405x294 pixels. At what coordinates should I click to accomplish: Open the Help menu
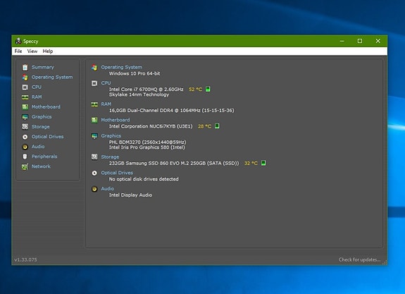48,51
